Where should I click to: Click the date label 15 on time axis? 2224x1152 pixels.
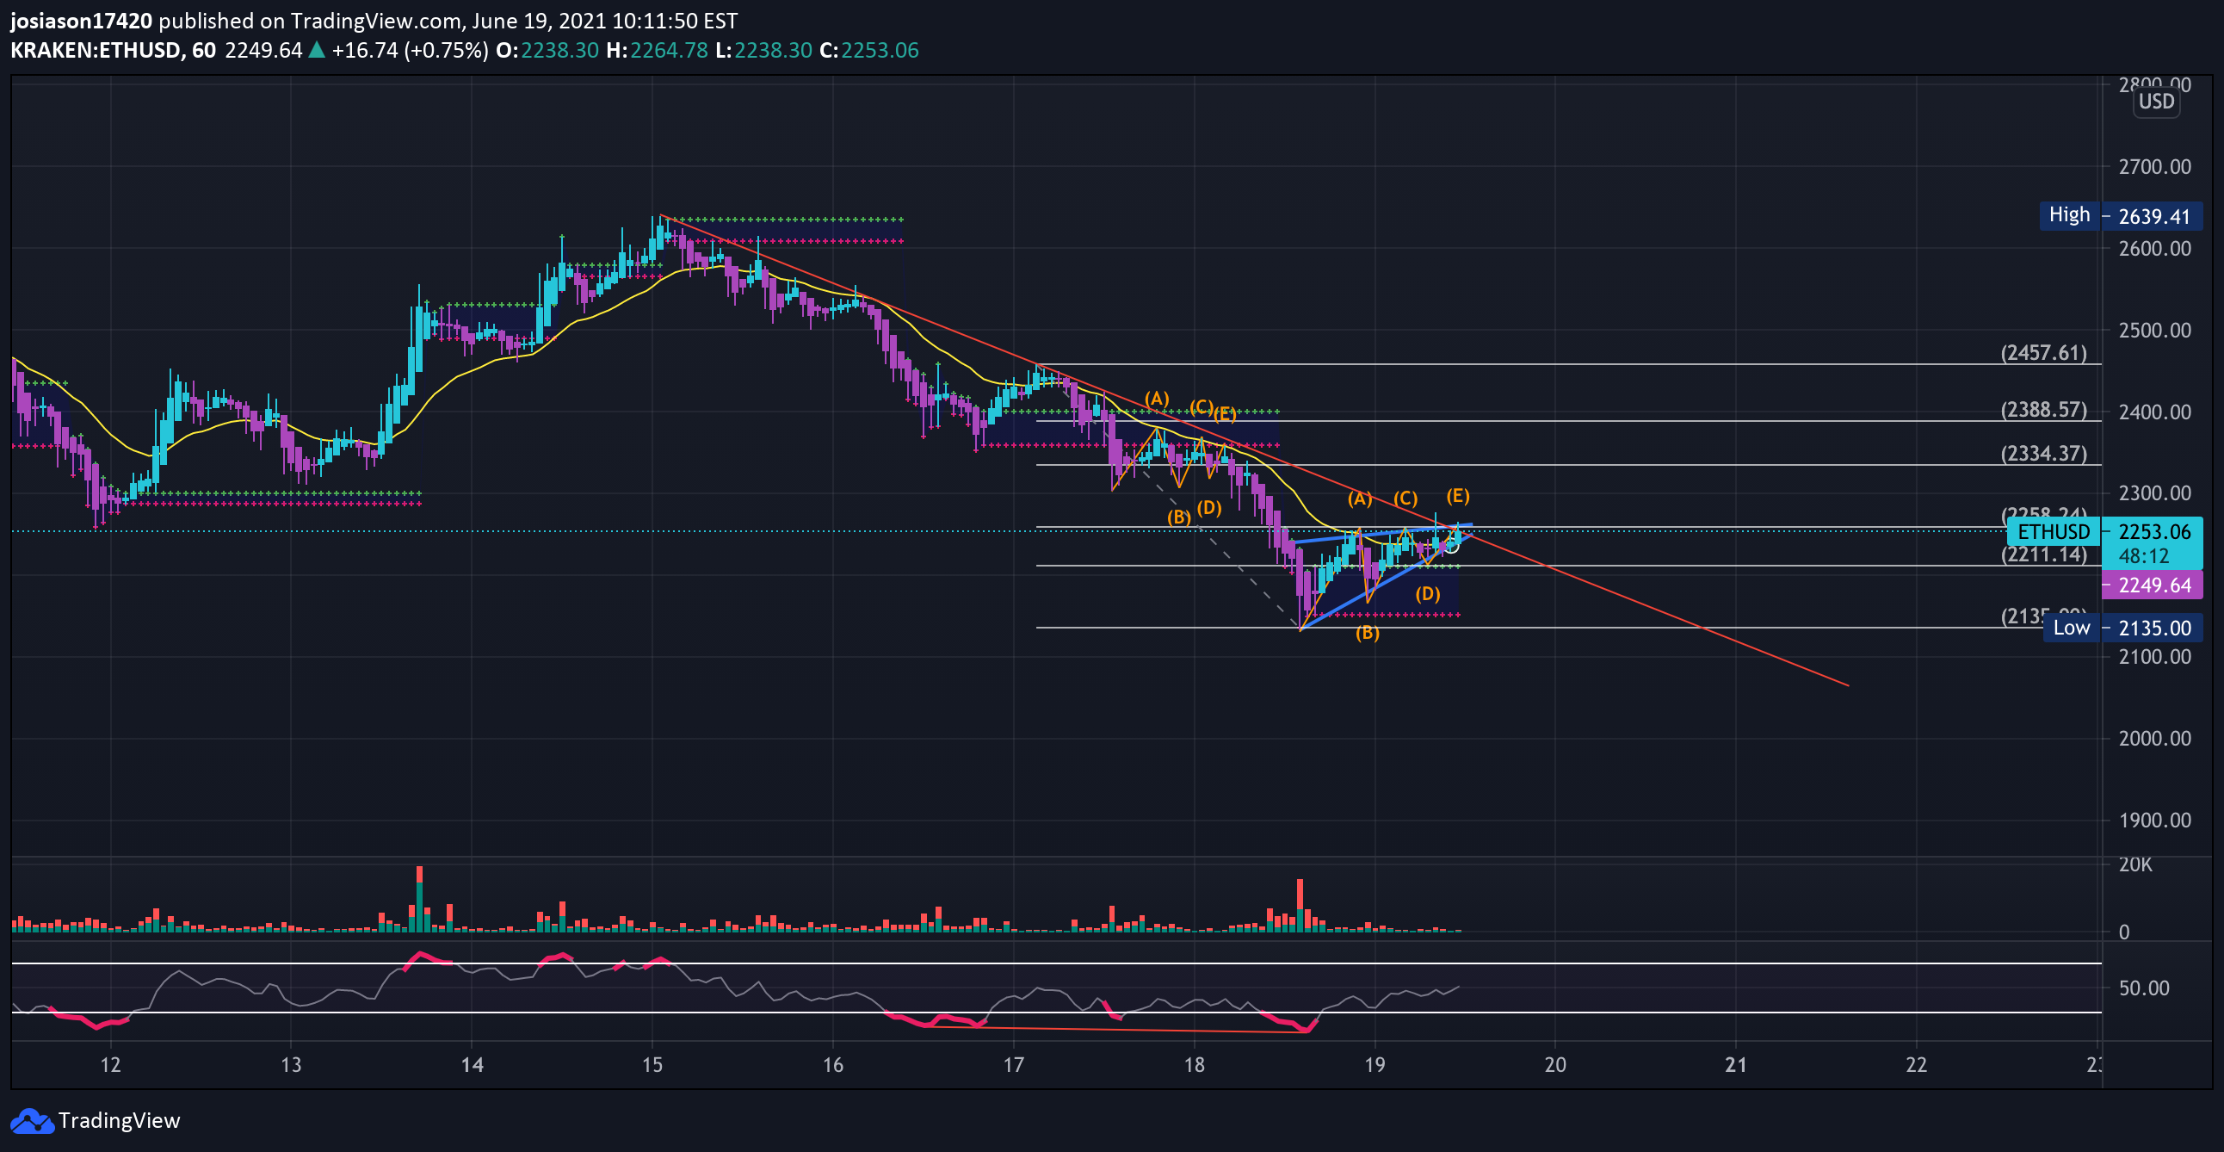(x=652, y=1065)
